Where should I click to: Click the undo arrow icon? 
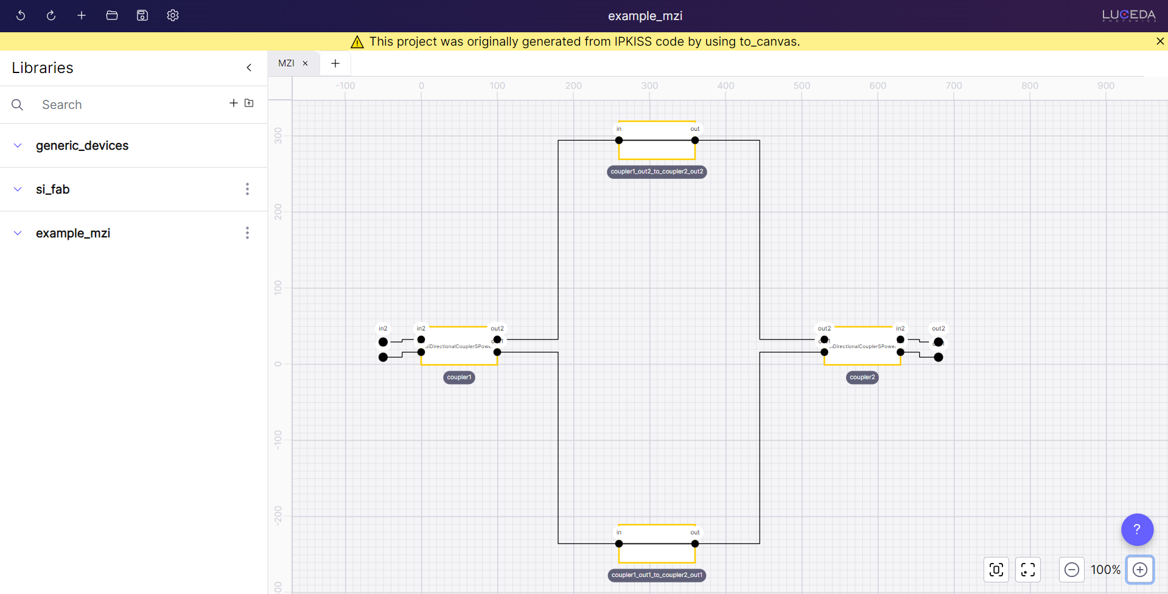(x=21, y=16)
